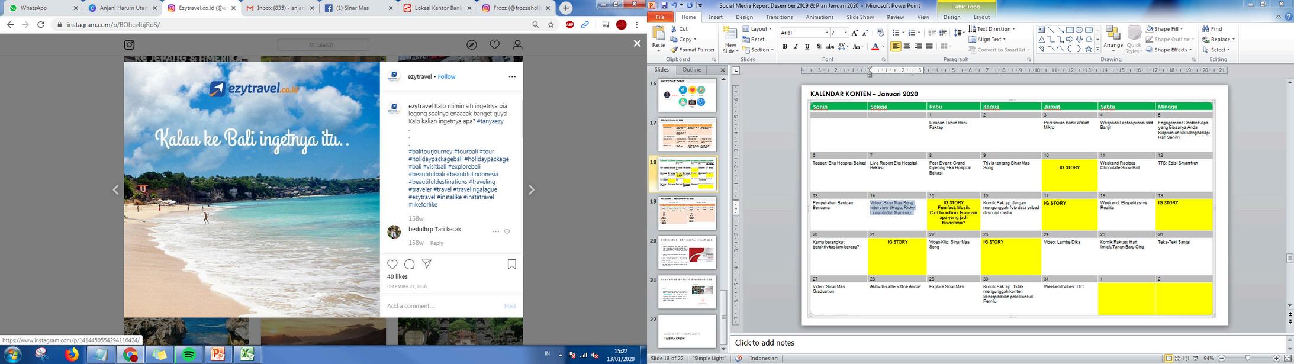Adjust the PowerPoint zoom slider
The height and width of the screenshot is (364, 1294).
1248,359
